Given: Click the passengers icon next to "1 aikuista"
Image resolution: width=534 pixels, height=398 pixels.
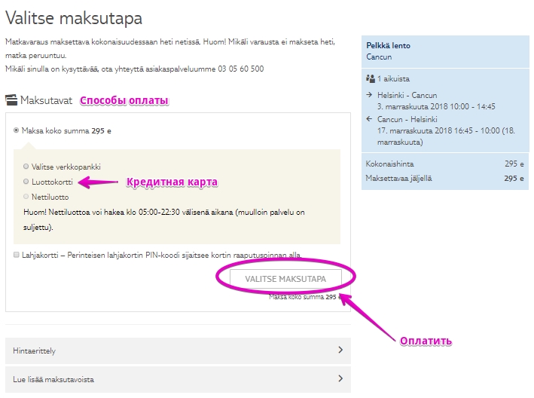Looking at the screenshot, I should point(371,78).
